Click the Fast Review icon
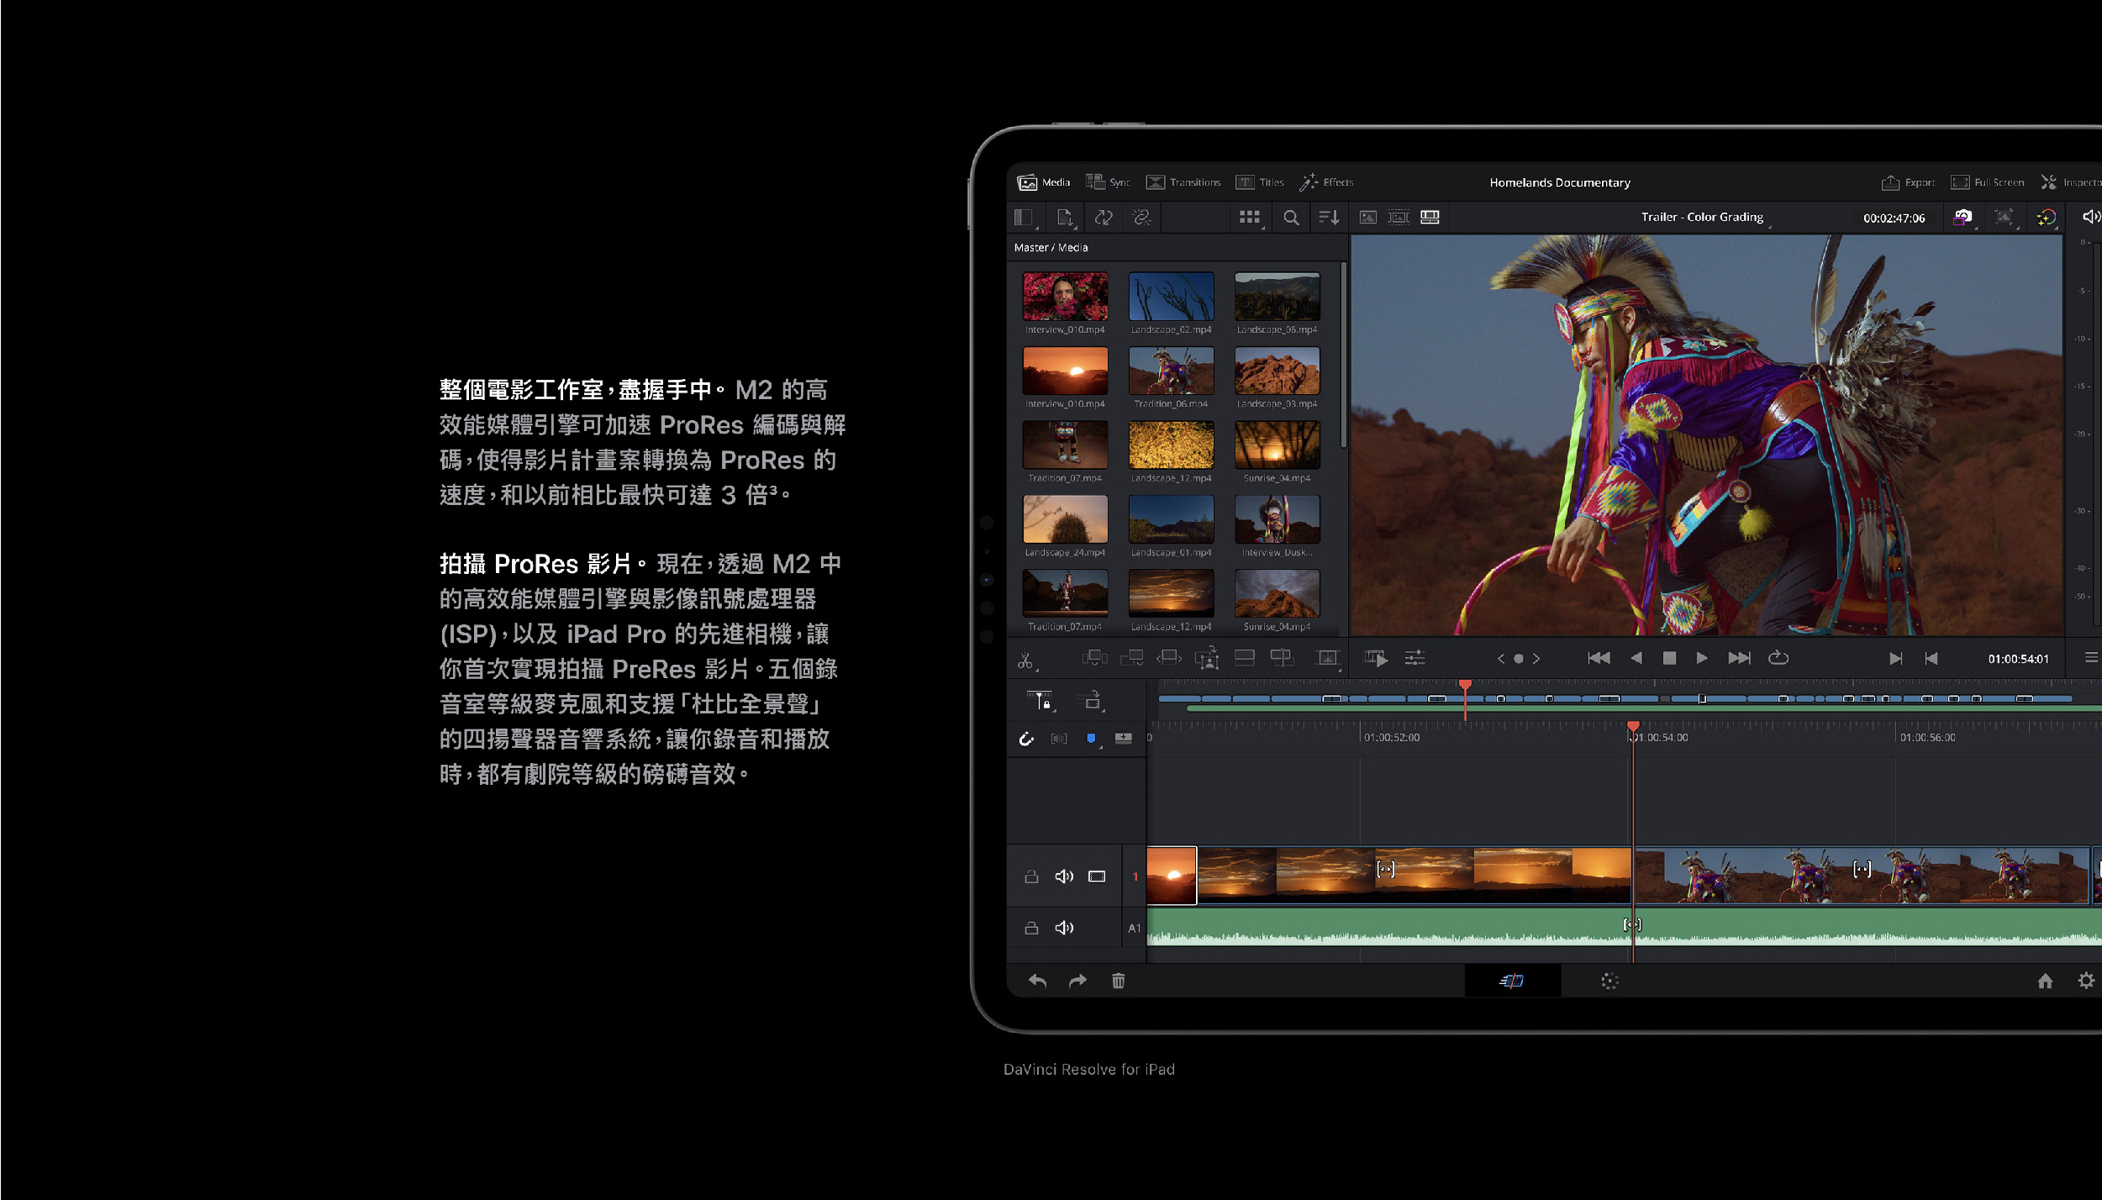Image resolution: width=2102 pixels, height=1200 pixels. [x=1376, y=658]
